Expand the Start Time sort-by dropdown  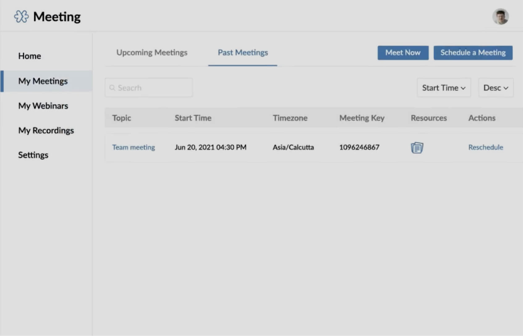tap(444, 88)
